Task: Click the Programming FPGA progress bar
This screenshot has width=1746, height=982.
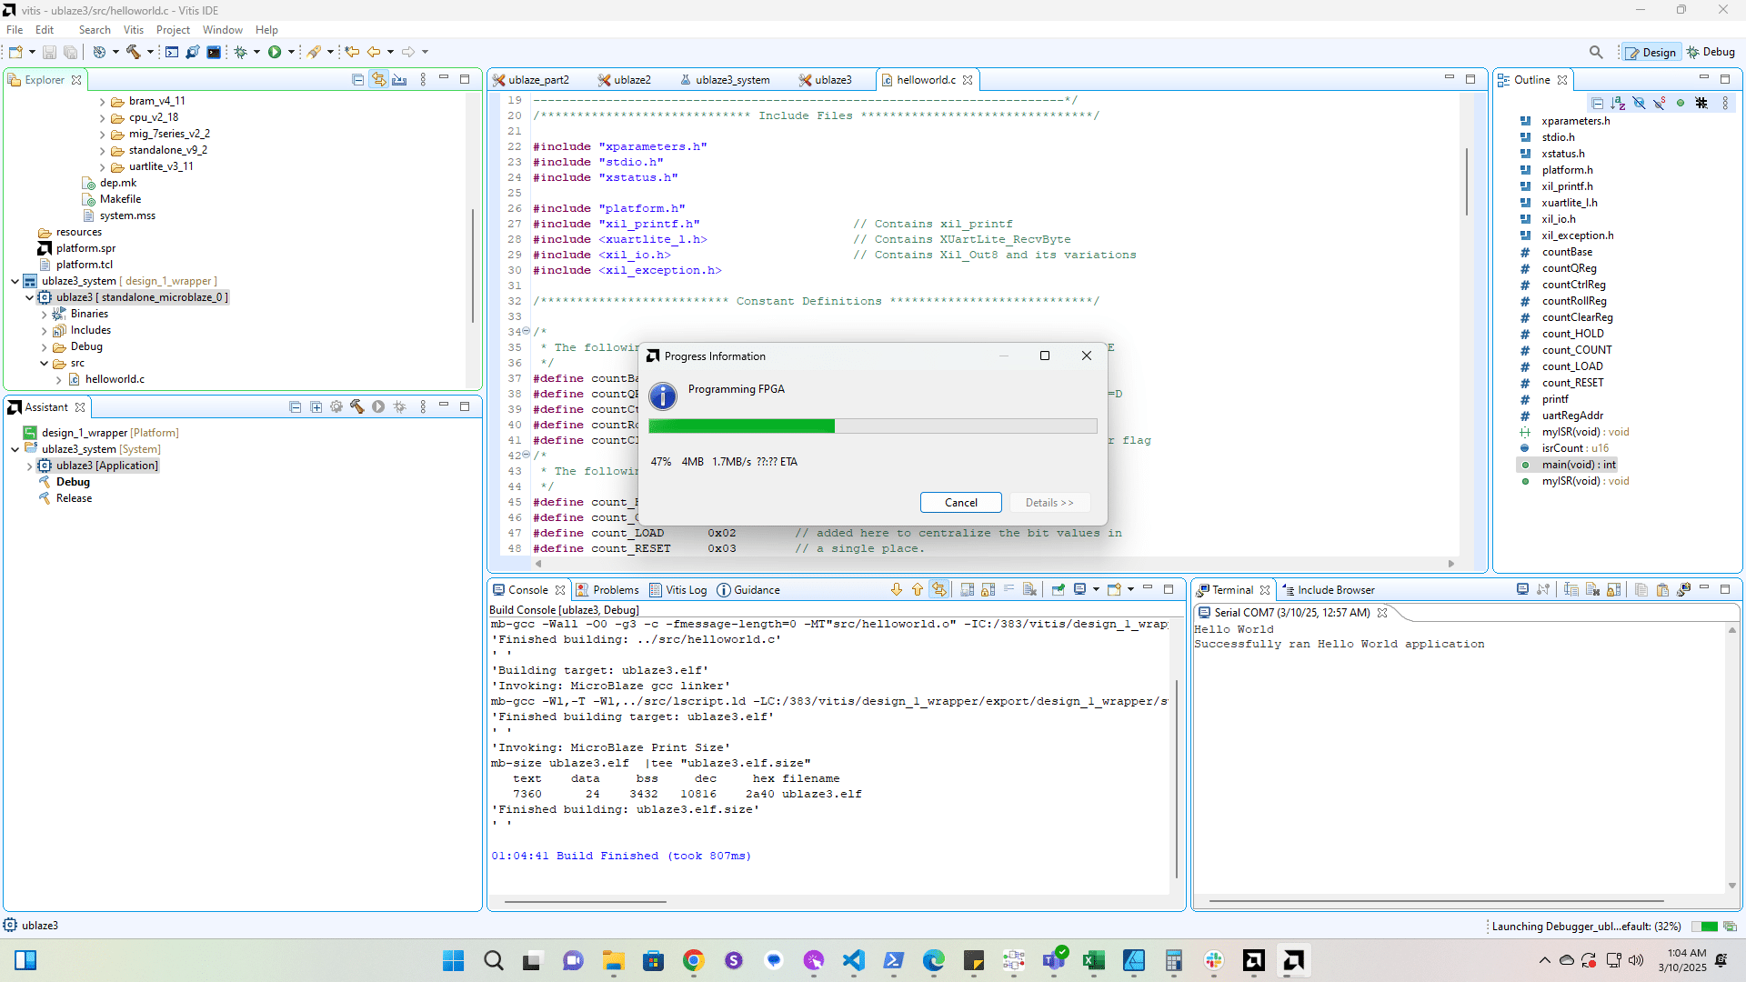Action: coord(872,426)
